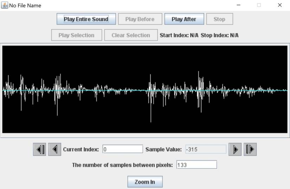Edit the samples between pixels field
Viewport: 290px width, 189px height.
[197, 165]
